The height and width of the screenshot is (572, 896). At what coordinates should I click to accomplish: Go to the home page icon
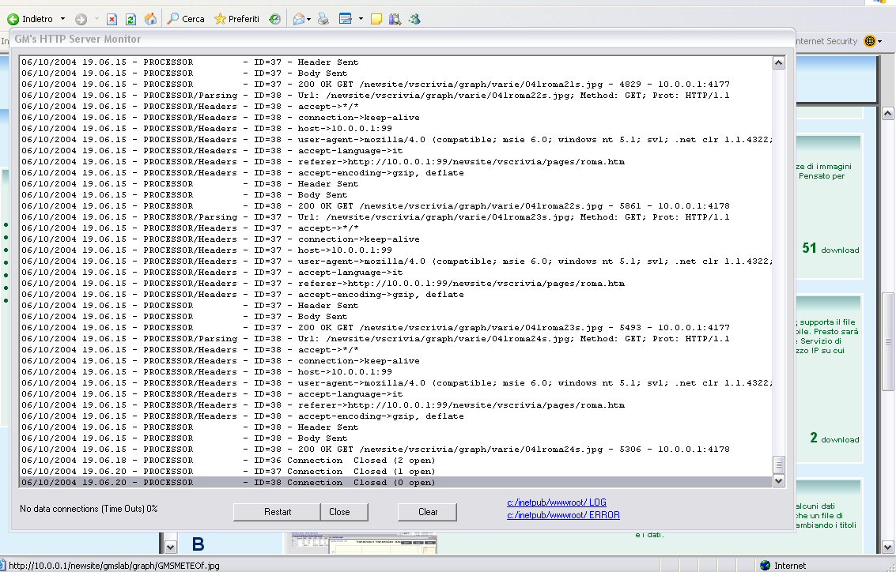(x=150, y=20)
